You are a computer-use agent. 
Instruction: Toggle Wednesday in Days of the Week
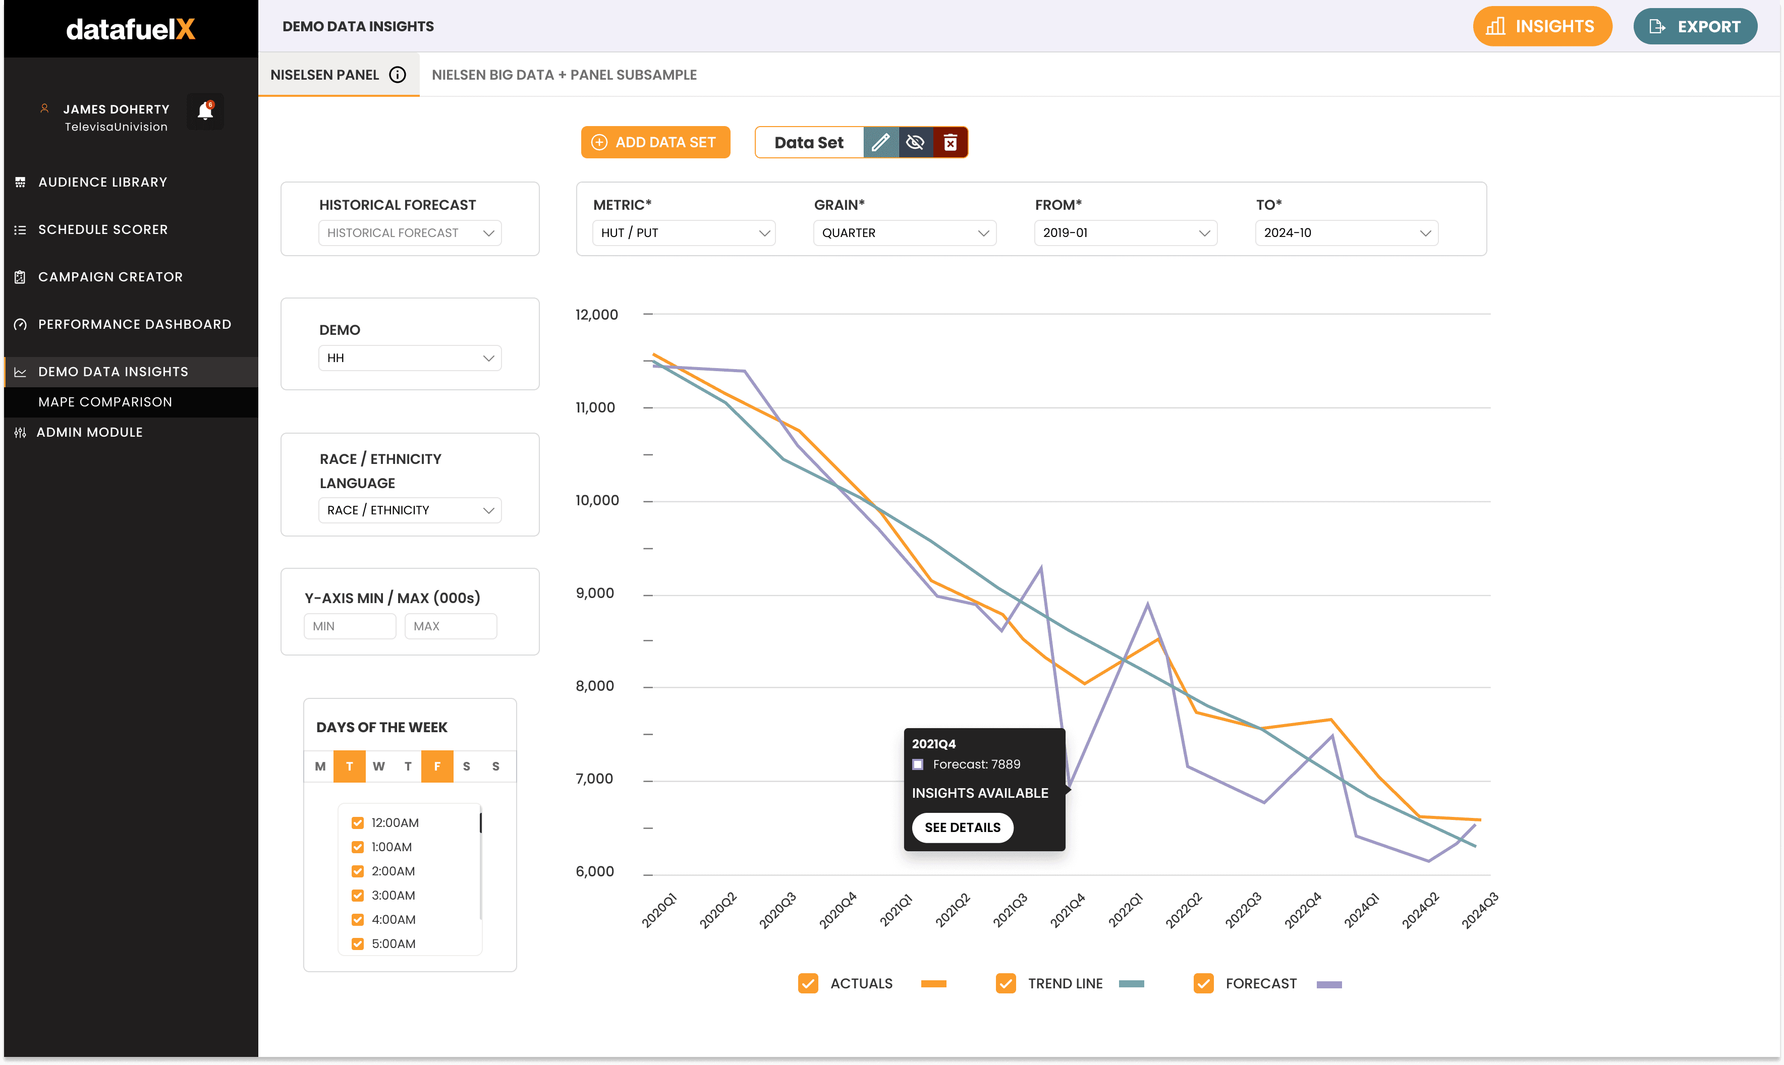click(x=379, y=766)
